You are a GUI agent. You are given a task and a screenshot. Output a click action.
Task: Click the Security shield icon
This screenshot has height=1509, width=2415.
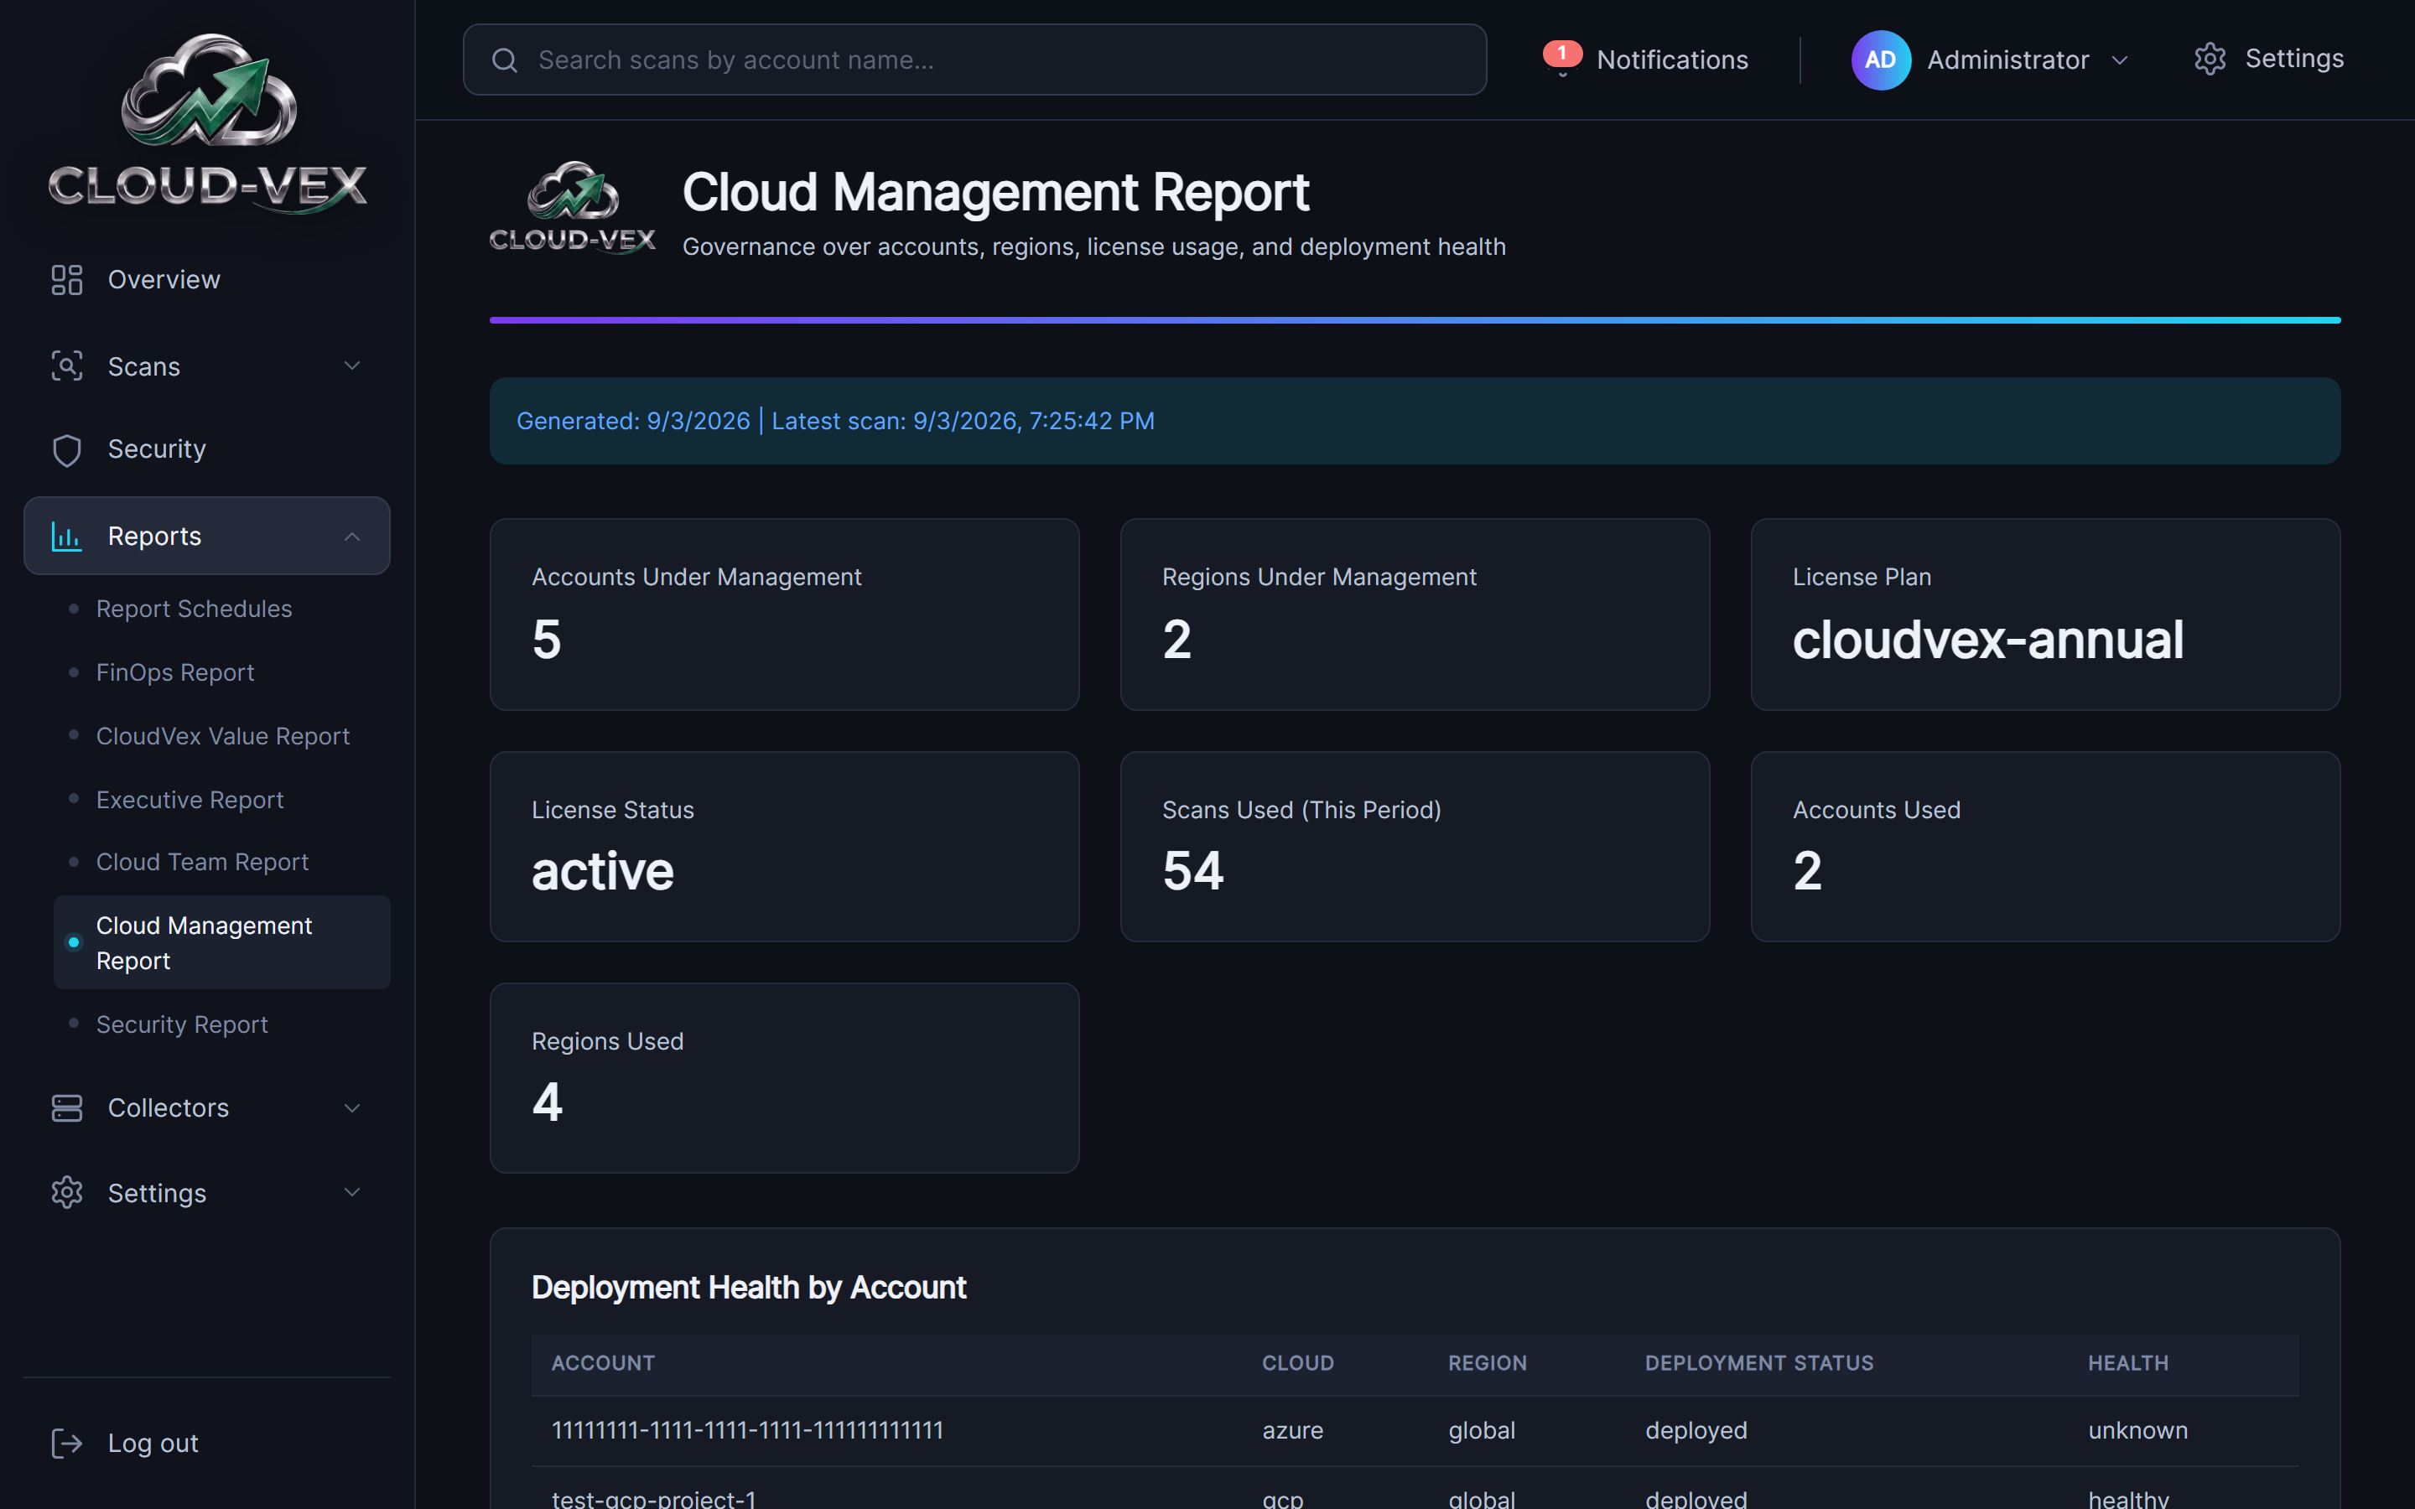click(67, 450)
